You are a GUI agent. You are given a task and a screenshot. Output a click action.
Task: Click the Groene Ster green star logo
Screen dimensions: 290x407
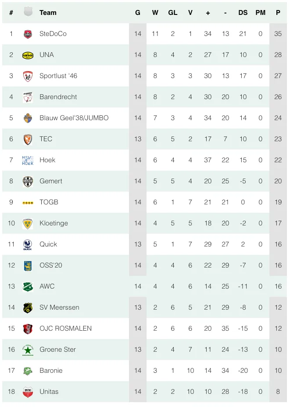click(x=28, y=350)
